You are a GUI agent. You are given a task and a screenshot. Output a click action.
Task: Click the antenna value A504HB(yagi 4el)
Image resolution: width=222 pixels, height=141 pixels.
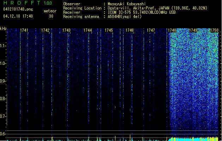click(125, 17)
